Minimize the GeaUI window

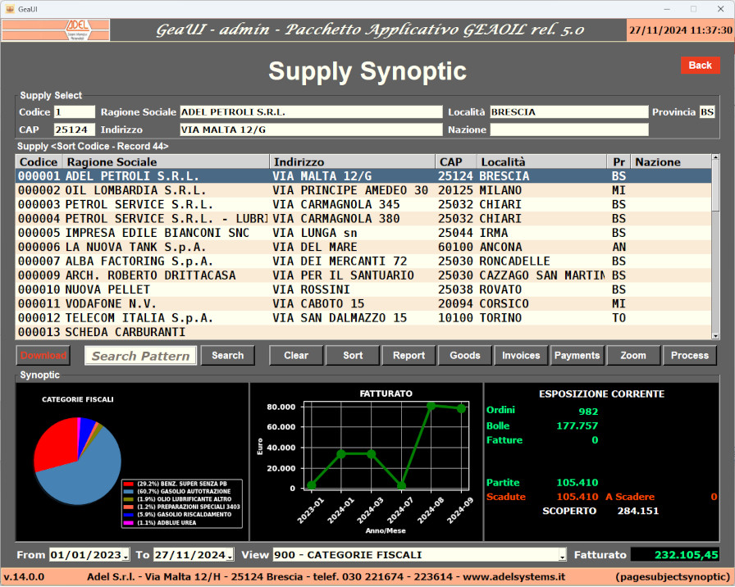(667, 9)
